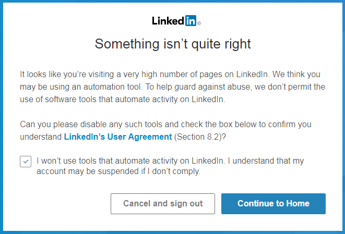Click Continue to Home button
Screen dimensions: 345x234
tap(273, 204)
